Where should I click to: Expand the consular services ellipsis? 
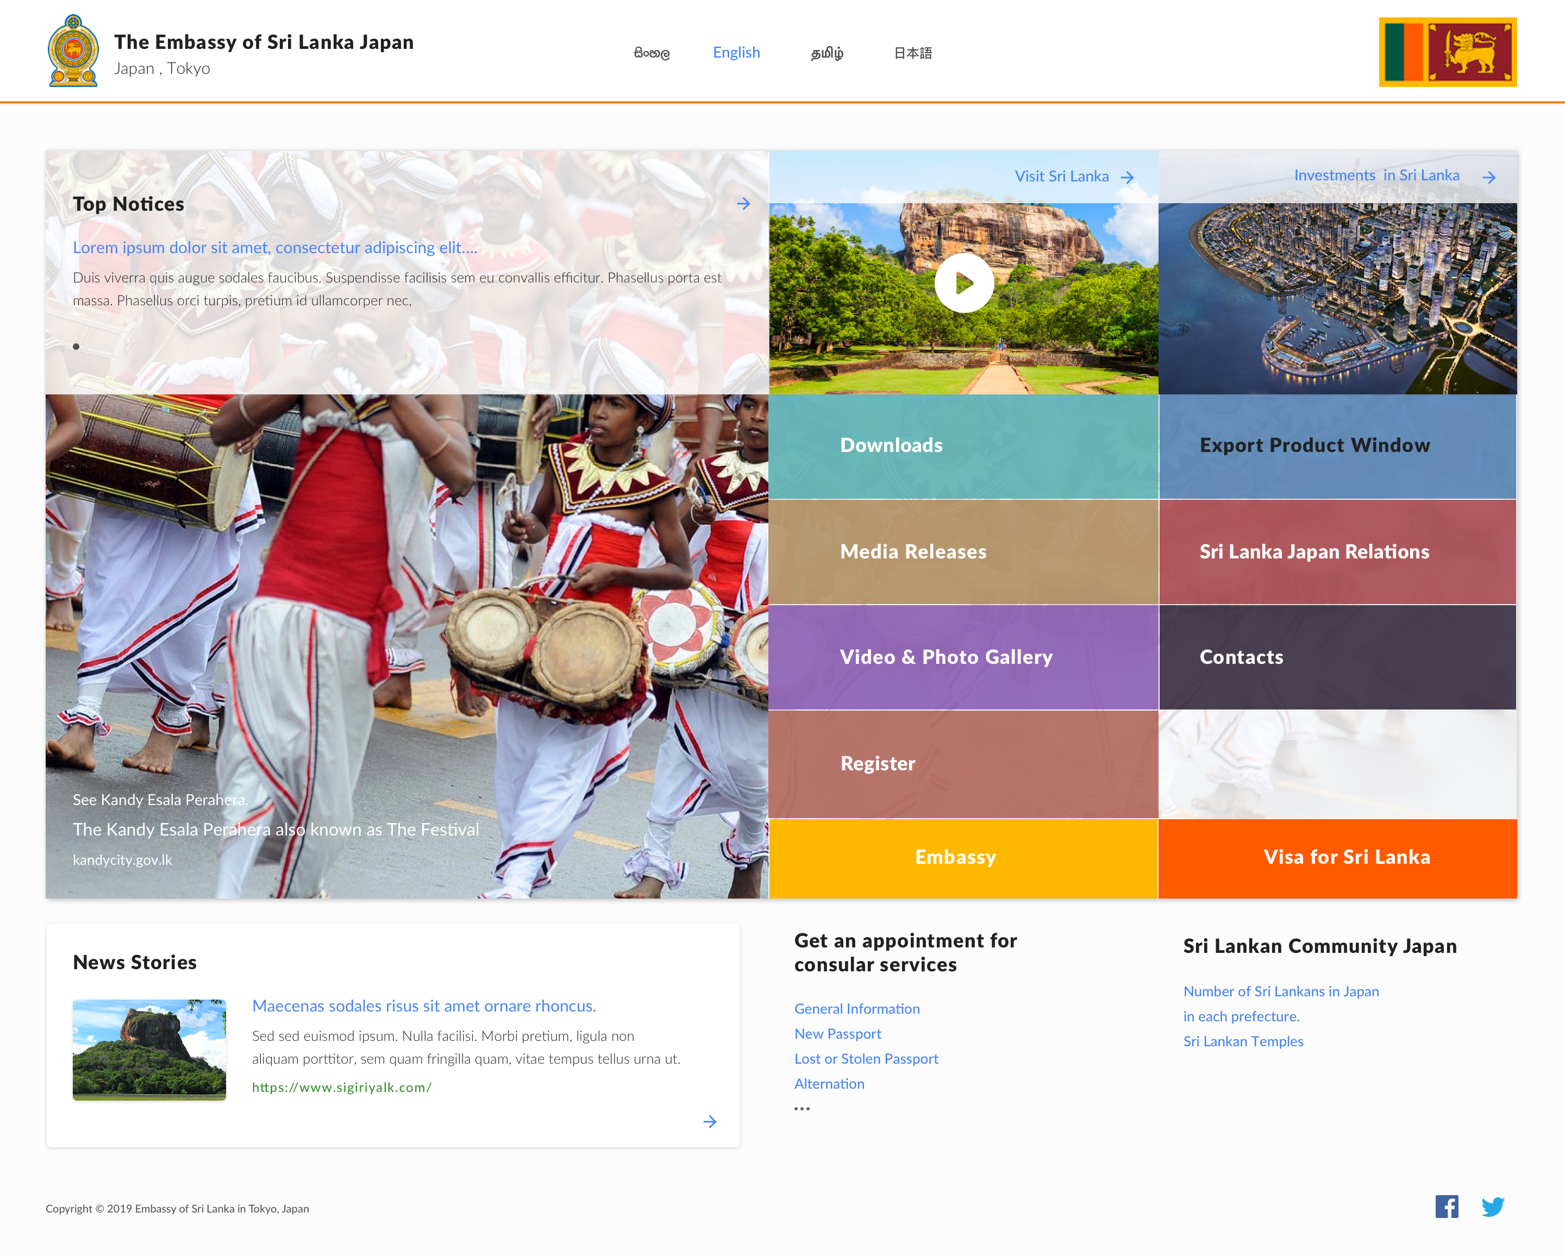pos(802,1109)
